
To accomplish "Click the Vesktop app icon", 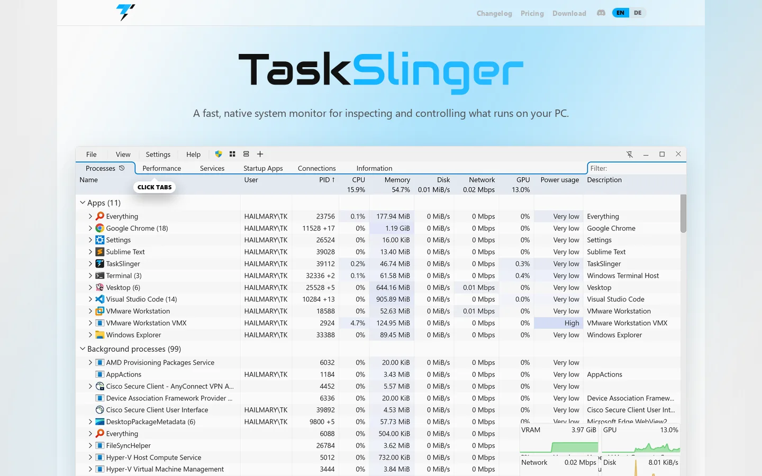I will [x=99, y=287].
